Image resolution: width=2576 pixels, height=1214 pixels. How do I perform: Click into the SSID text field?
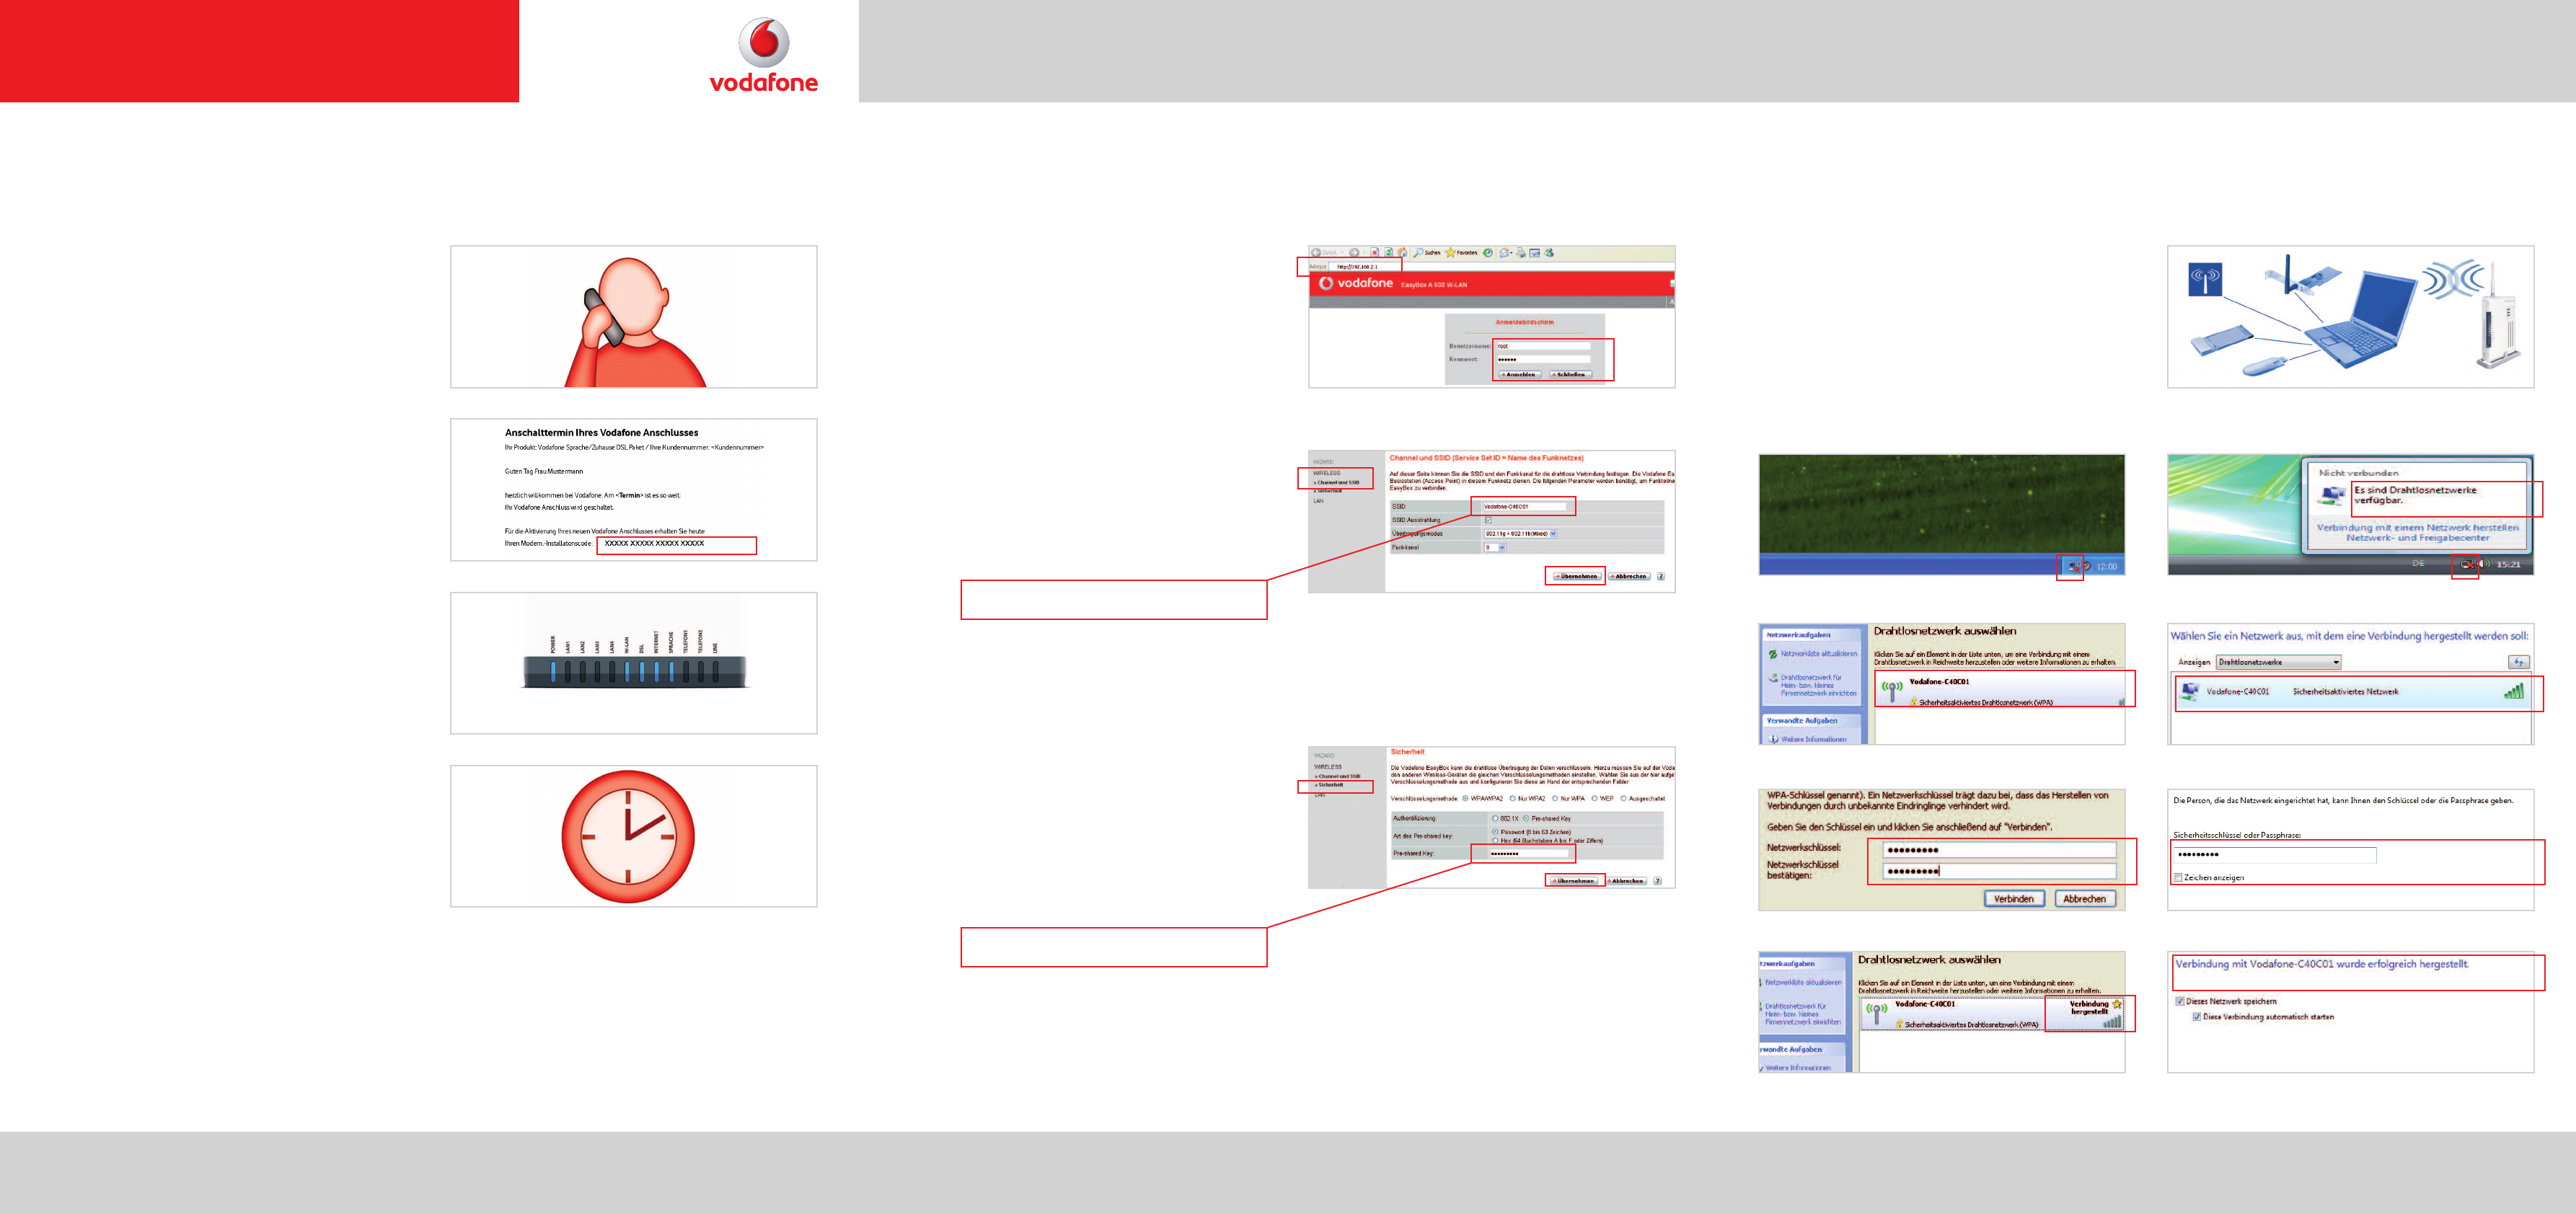click(1525, 507)
